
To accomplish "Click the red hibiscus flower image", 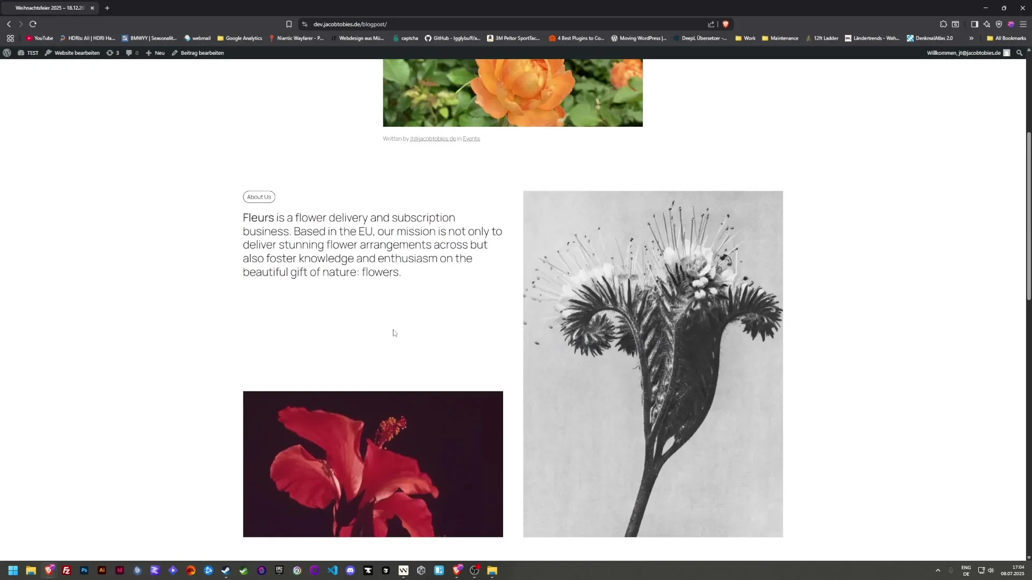I will point(372,464).
